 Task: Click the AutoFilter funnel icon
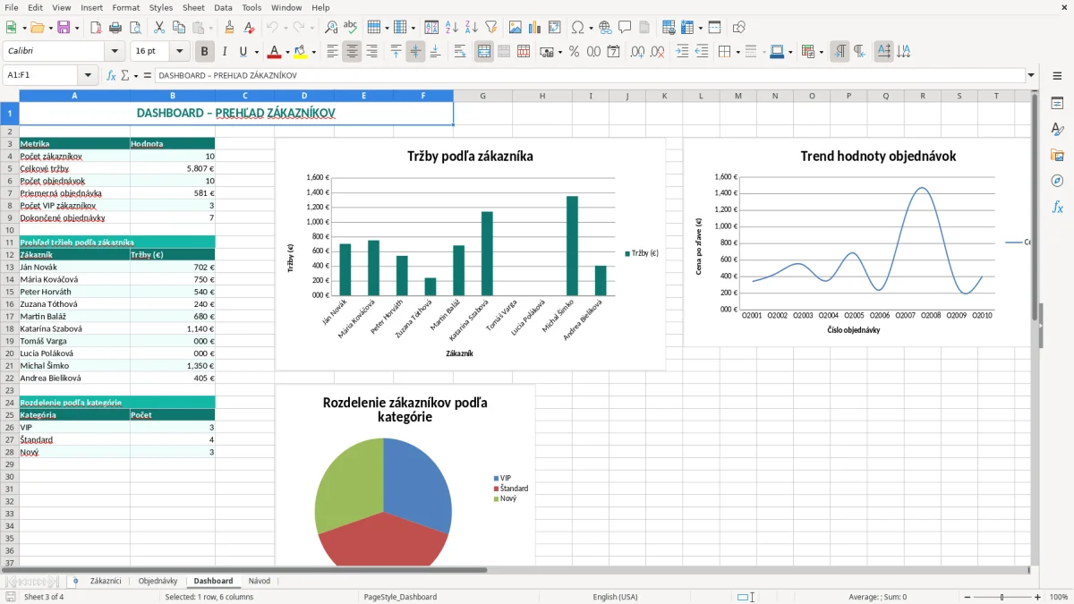pos(491,28)
